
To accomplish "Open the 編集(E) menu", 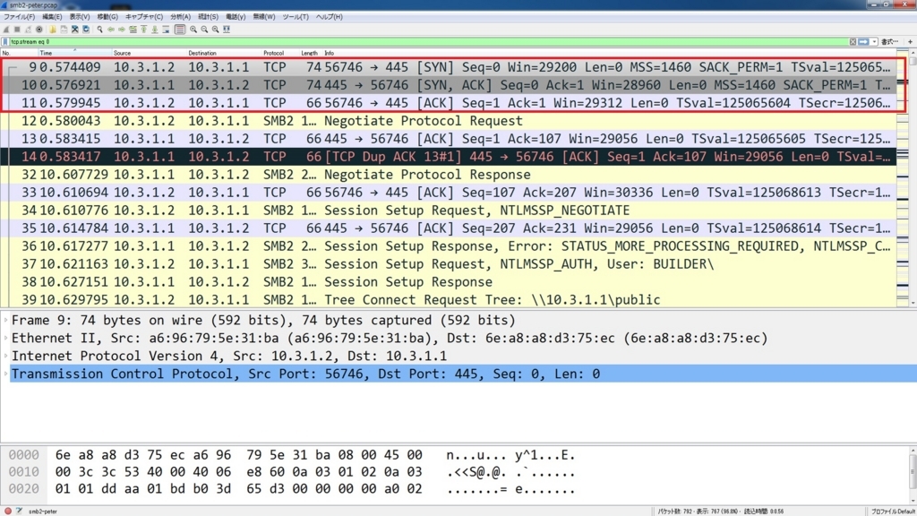I will pyautogui.click(x=52, y=17).
